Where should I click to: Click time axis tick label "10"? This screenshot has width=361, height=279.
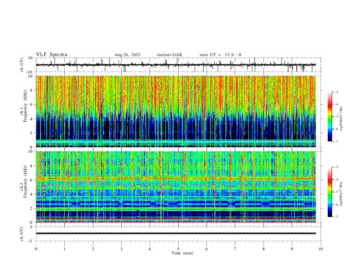pos(320,249)
